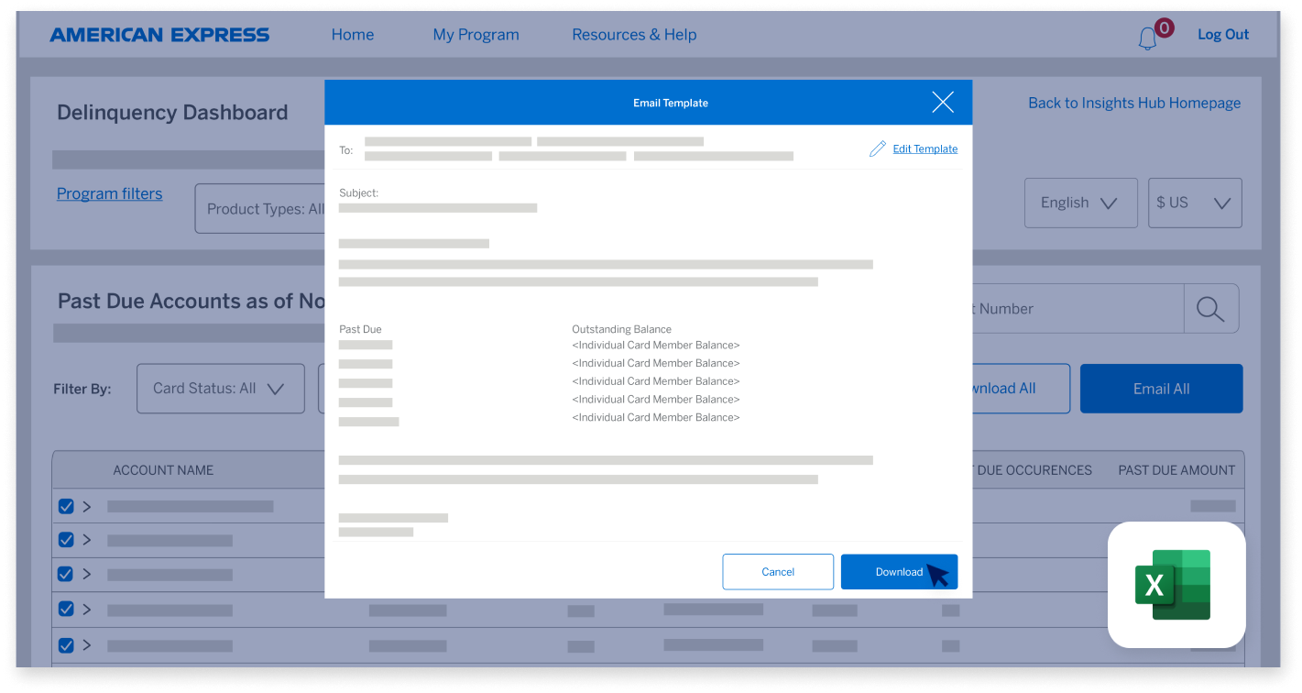Click the Email All button
This screenshot has height=693, width=1302.
pos(1161,389)
